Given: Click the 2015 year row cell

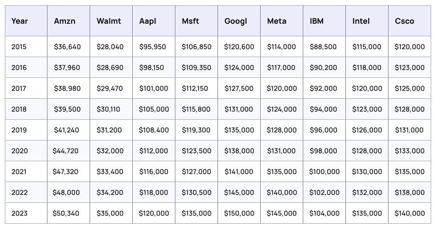Looking at the screenshot, I should point(19,47).
